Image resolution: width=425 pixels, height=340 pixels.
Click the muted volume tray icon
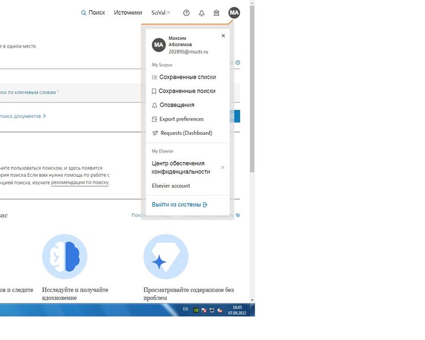(220, 310)
